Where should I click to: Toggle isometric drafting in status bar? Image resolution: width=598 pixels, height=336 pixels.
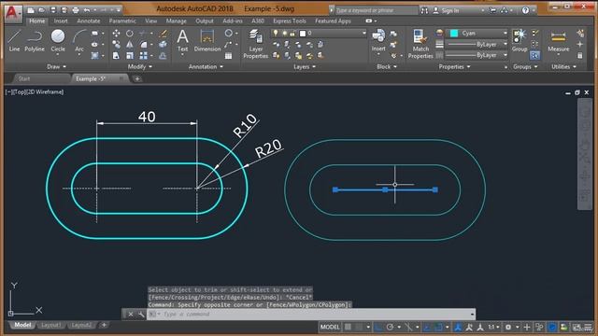click(x=408, y=327)
